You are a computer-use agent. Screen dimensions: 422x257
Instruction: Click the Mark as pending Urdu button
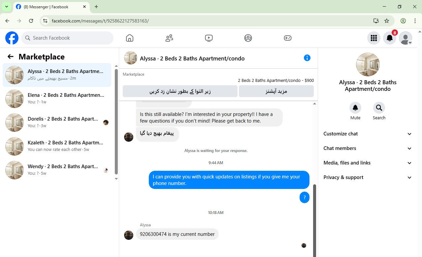pyautogui.click(x=180, y=91)
